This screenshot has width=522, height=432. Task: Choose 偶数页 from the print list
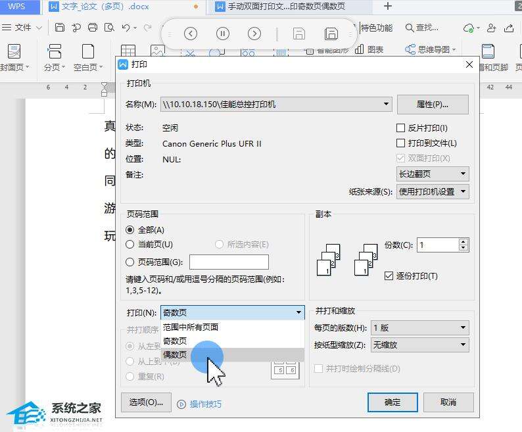coord(175,355)
